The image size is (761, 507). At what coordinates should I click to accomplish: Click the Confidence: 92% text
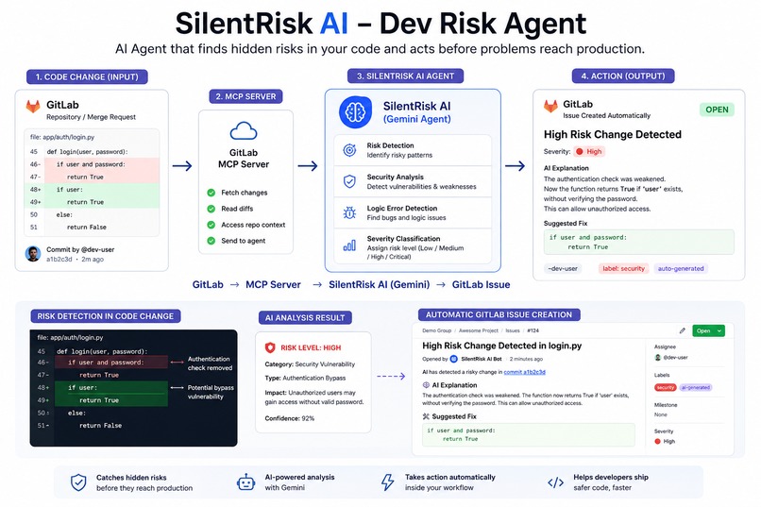tap(289, 418)
